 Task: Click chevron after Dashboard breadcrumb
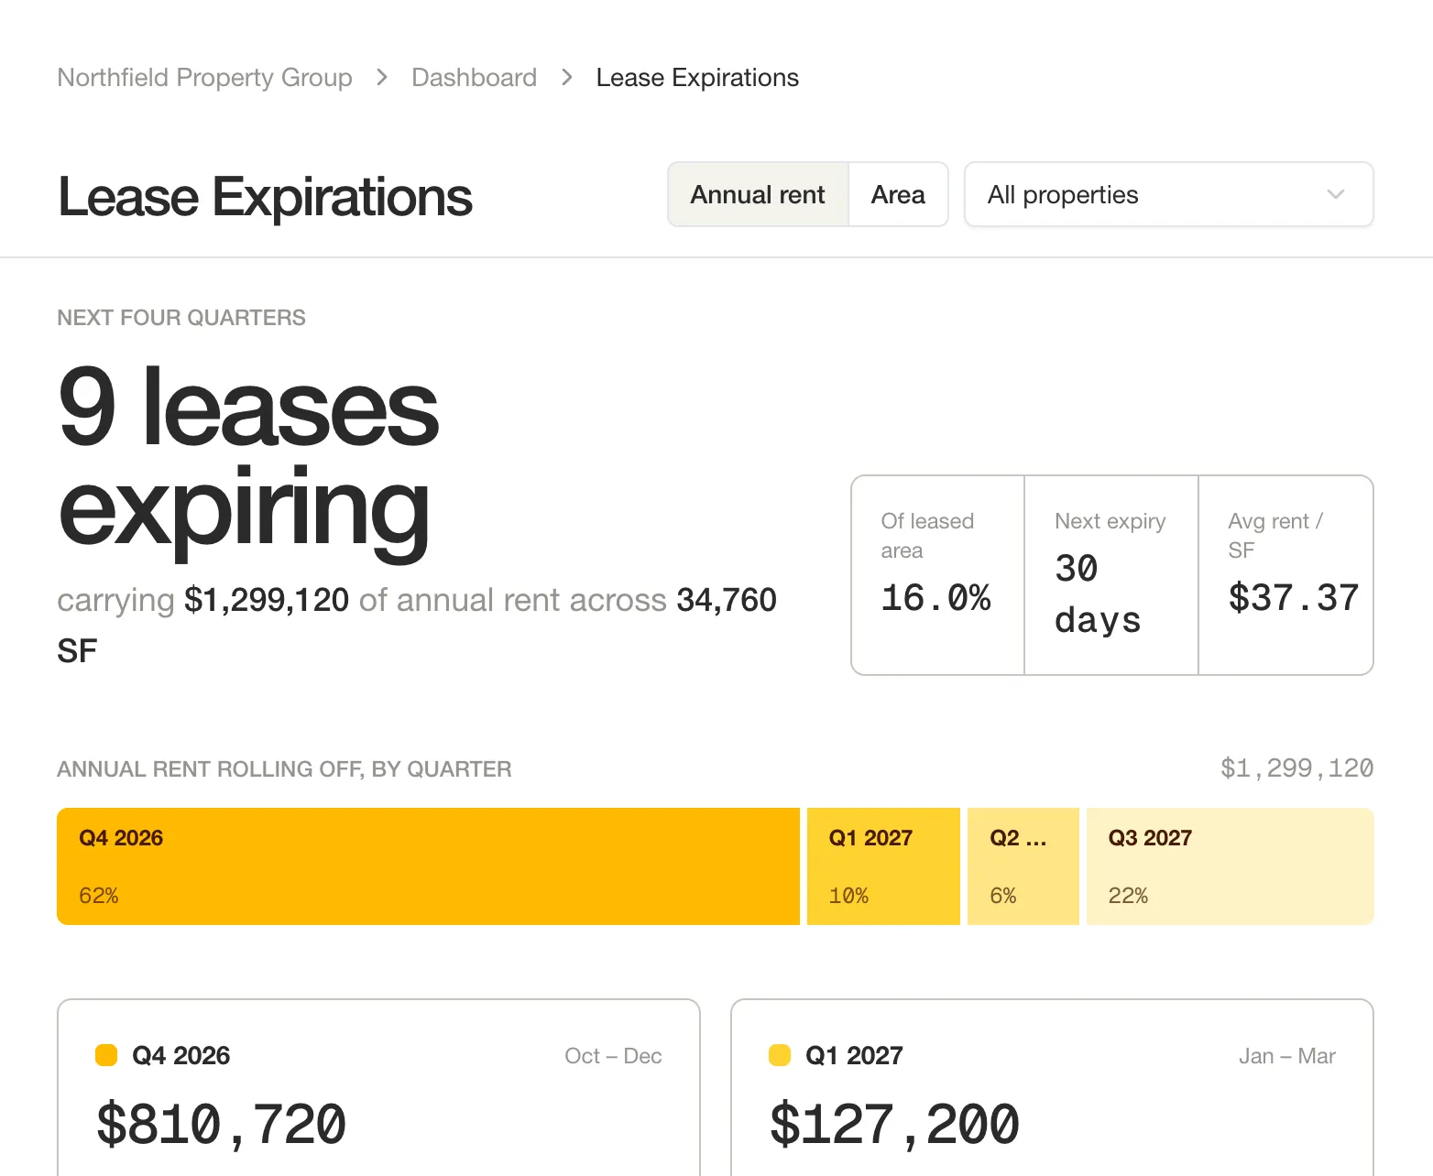(567, 78)
